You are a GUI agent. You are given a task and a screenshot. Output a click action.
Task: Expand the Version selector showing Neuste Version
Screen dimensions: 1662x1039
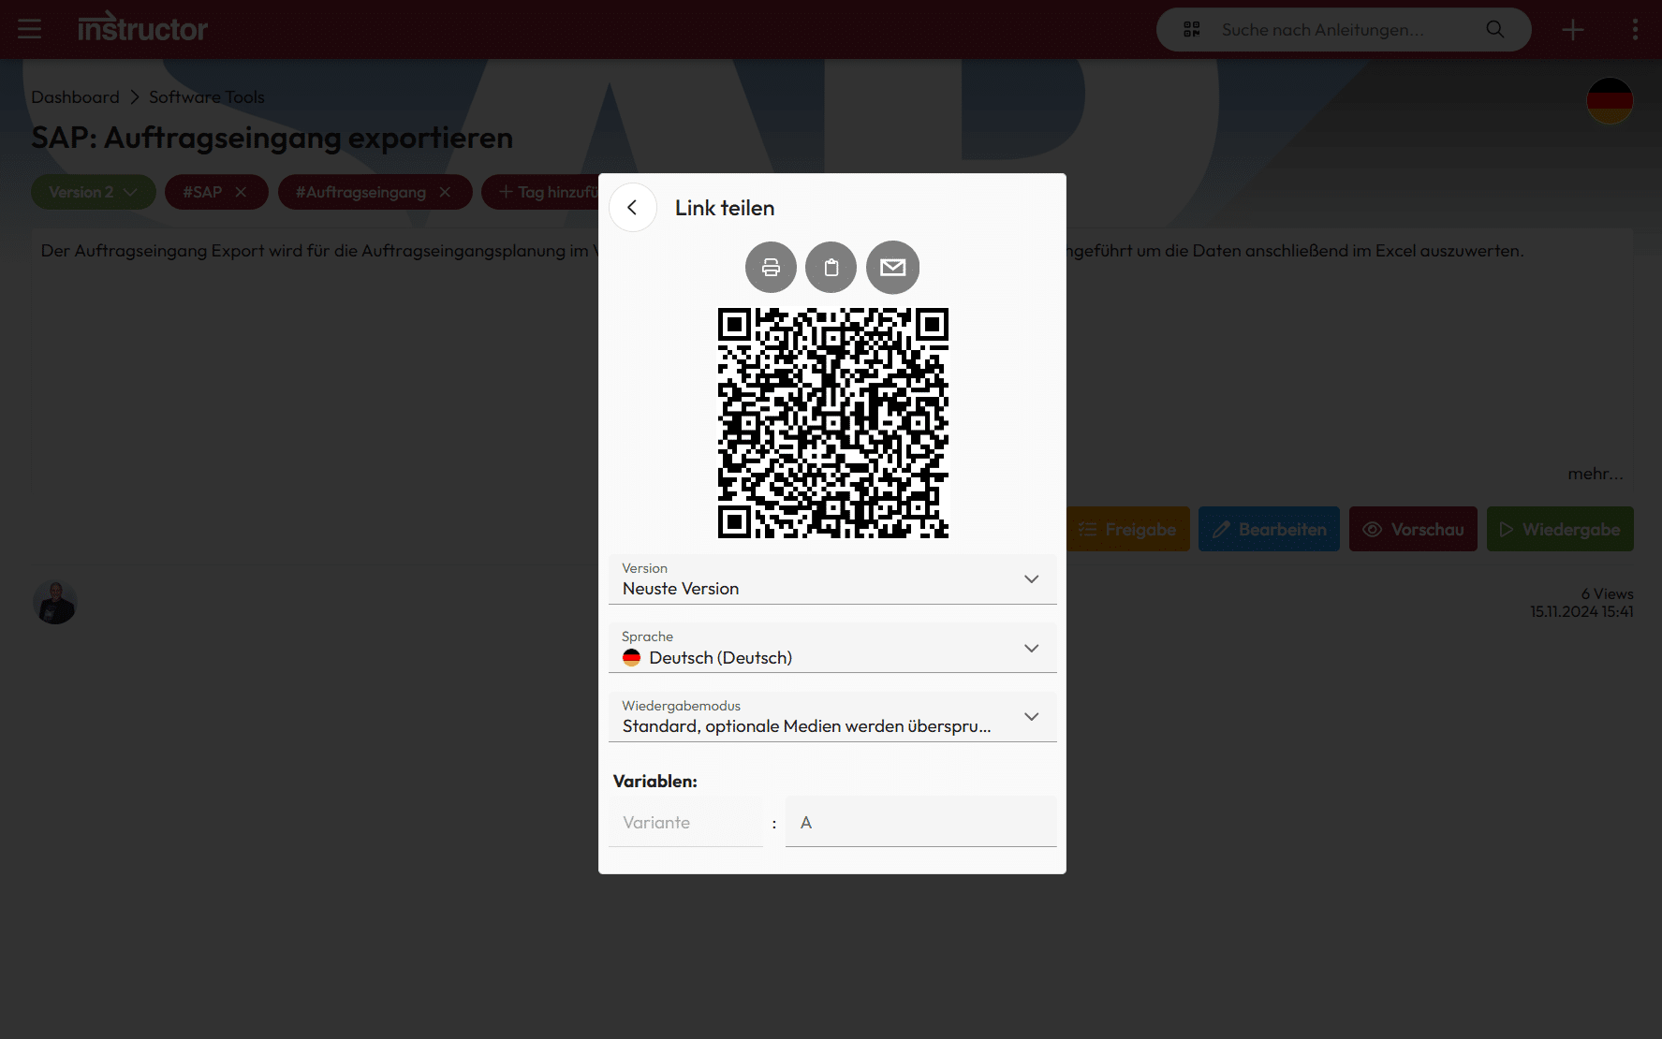pyautogui.click(x=1031, y=578)
